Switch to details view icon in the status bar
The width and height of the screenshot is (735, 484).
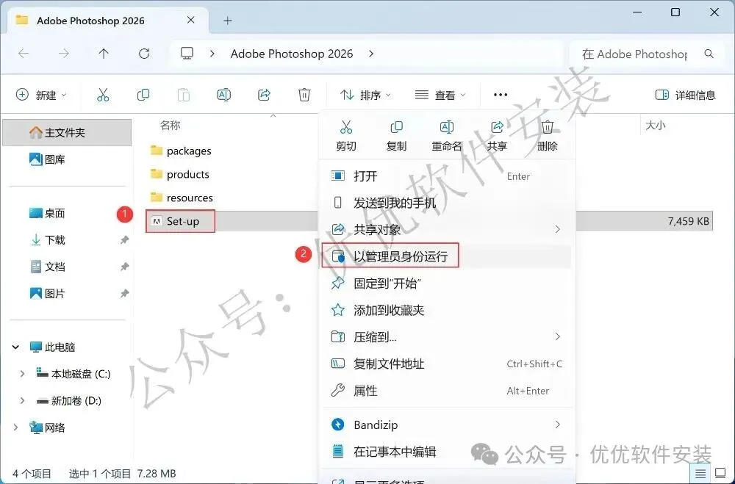700,473
